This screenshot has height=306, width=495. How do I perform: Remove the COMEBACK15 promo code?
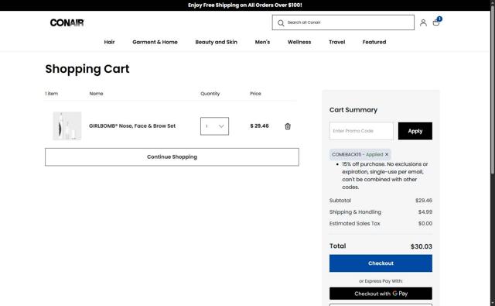[387, 154]
